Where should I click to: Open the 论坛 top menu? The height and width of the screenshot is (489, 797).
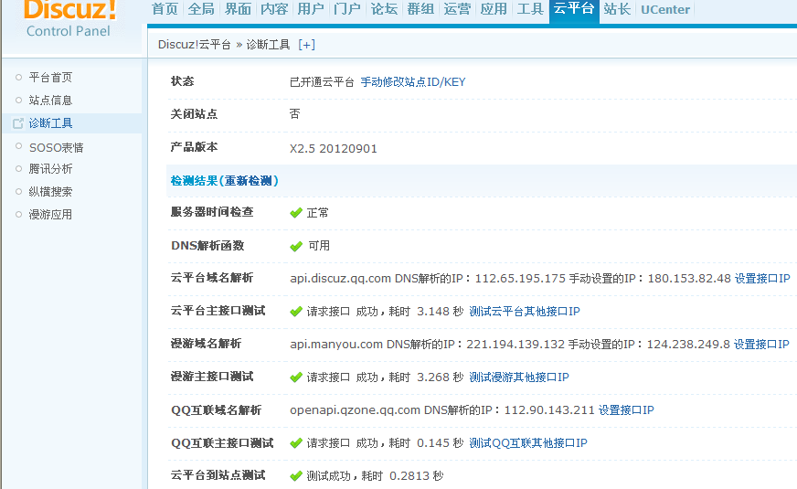(384, 9)
